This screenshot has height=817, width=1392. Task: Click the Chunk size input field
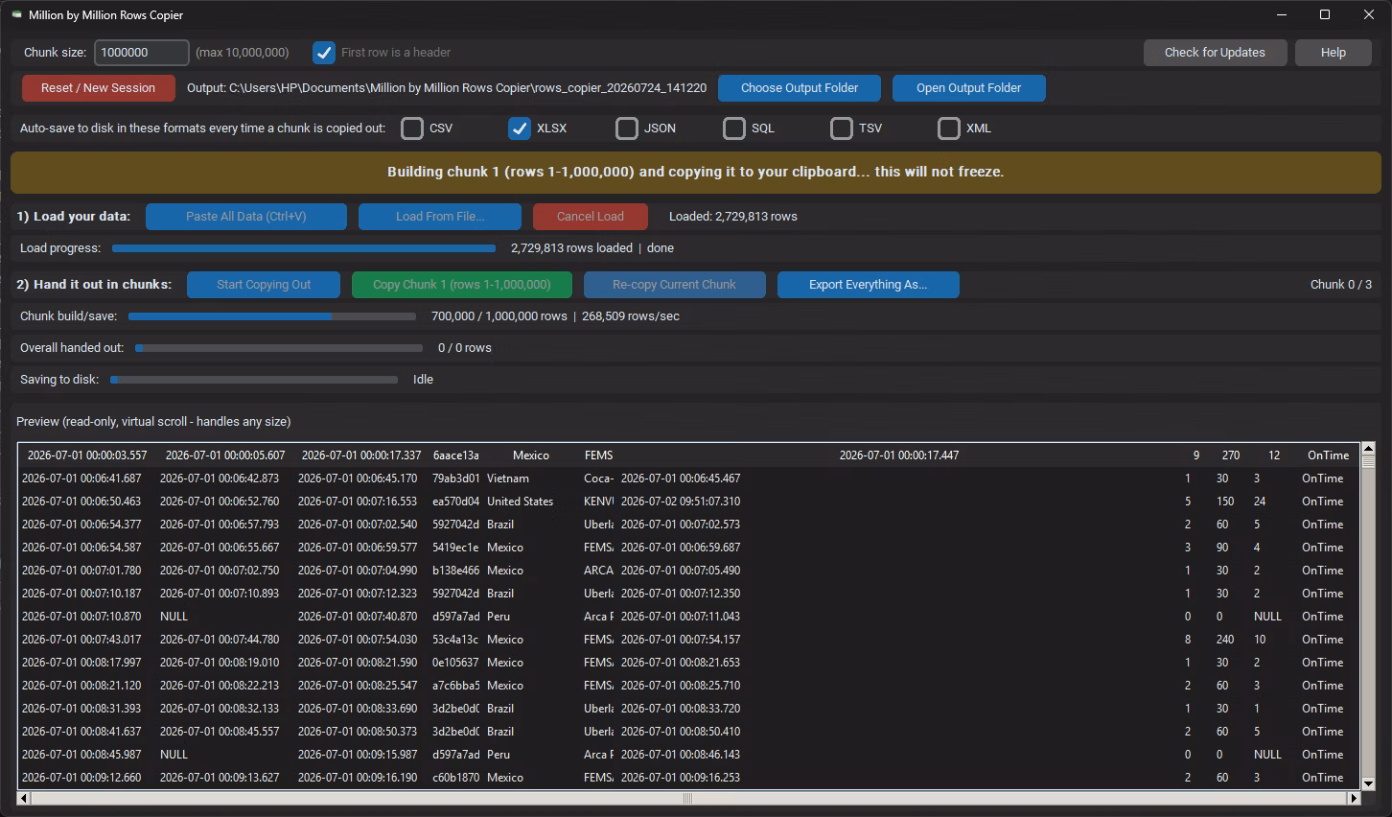(141, 53)
